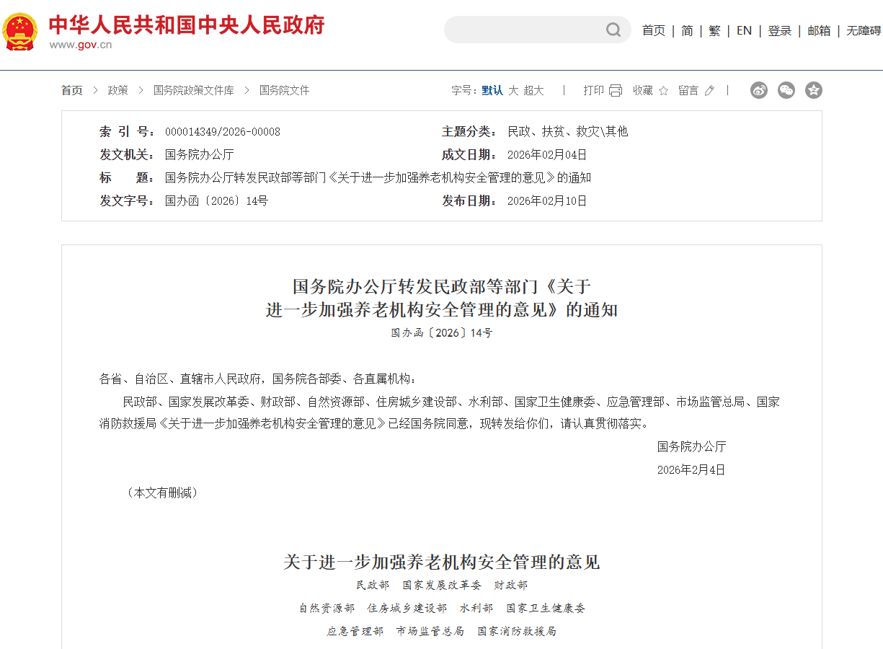Share the article via the Weibo icon
The width and height of the screenshot is (883, 649).
[758, 89]
